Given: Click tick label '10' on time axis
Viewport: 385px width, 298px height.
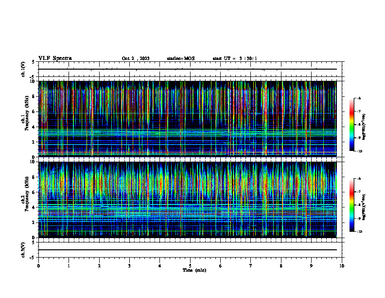Looking at the screenshot, I should point(342,266).
